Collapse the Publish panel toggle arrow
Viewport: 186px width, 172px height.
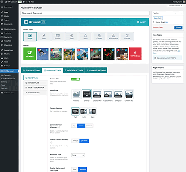click(182, 13)
